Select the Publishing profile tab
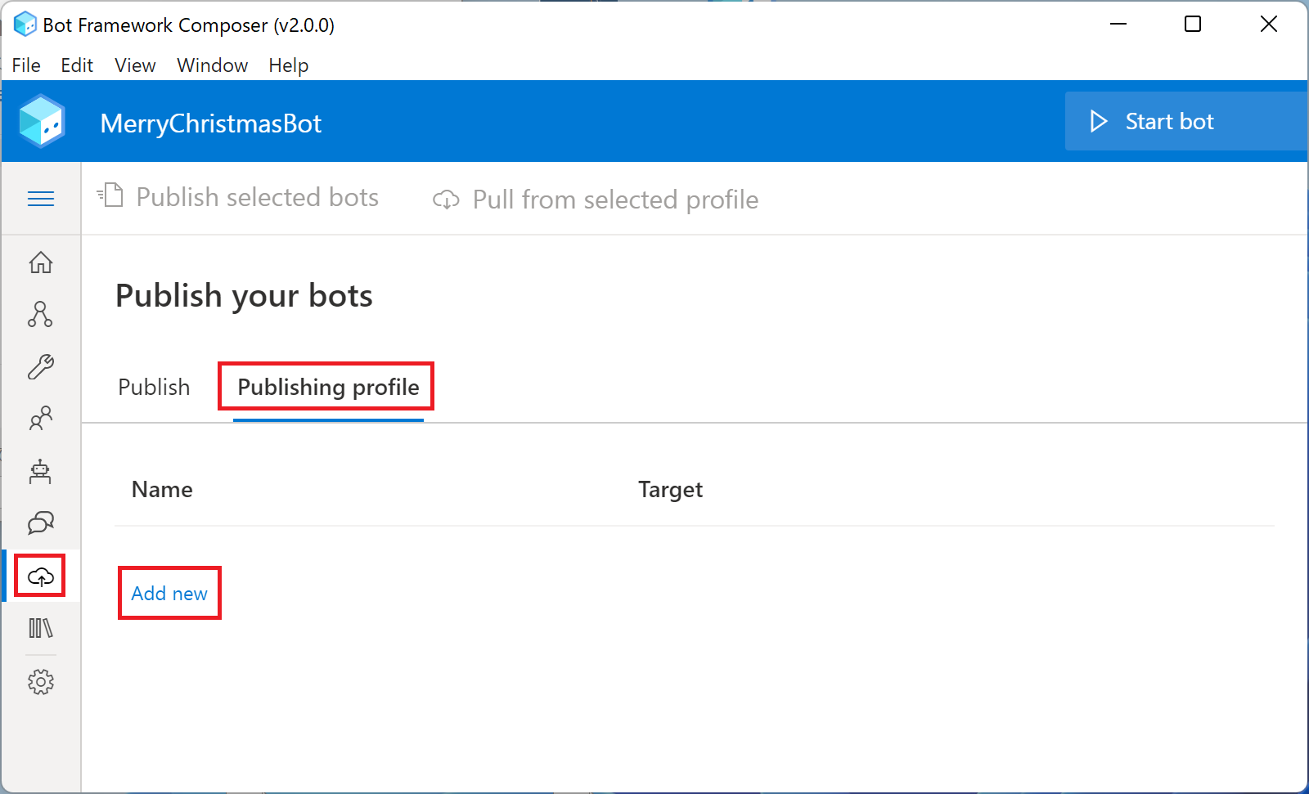Image resolution: width=1309 pixels, height=794 pixels. click(x=328, y=387)
